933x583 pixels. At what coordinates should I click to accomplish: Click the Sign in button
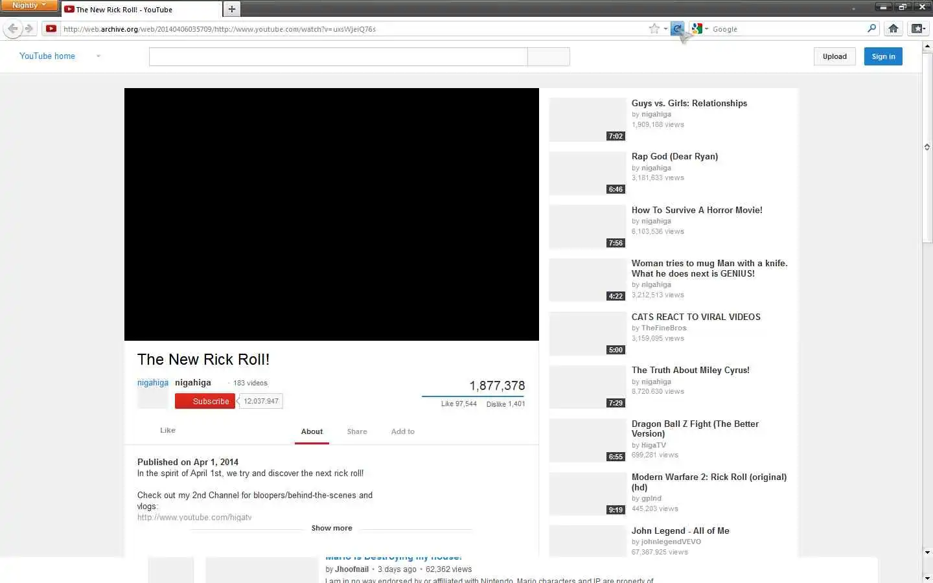pos(883,56)
